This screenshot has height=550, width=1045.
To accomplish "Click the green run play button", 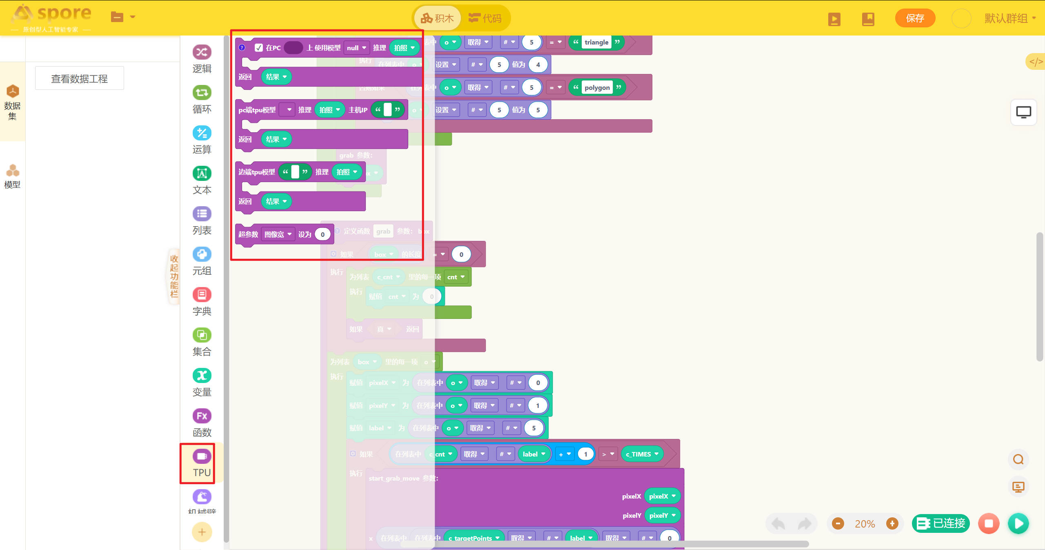I will (1018, 523).
